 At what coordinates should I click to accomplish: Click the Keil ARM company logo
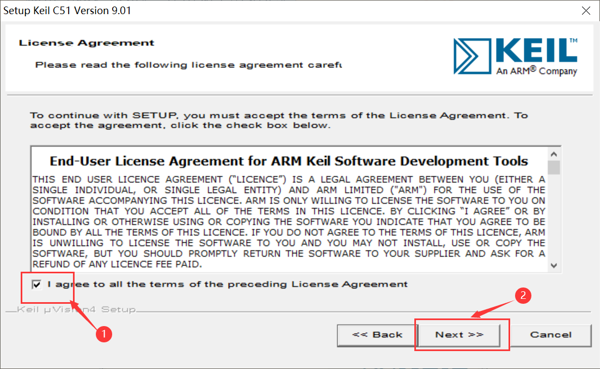pyautogui.click(x=516, y=56)
